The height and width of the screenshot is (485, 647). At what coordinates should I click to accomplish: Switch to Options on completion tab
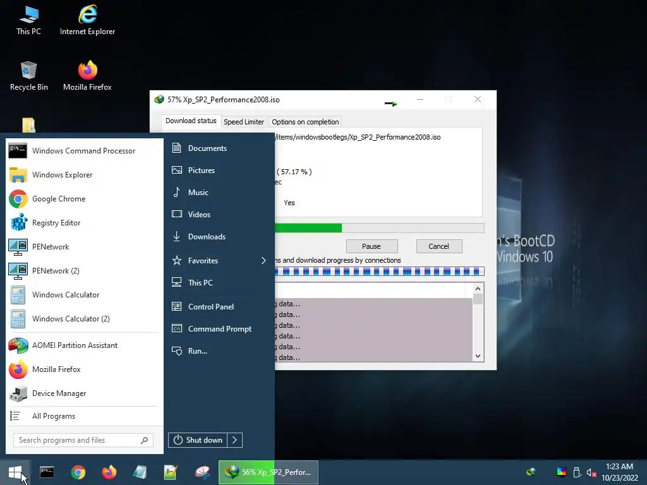[305, 122]
